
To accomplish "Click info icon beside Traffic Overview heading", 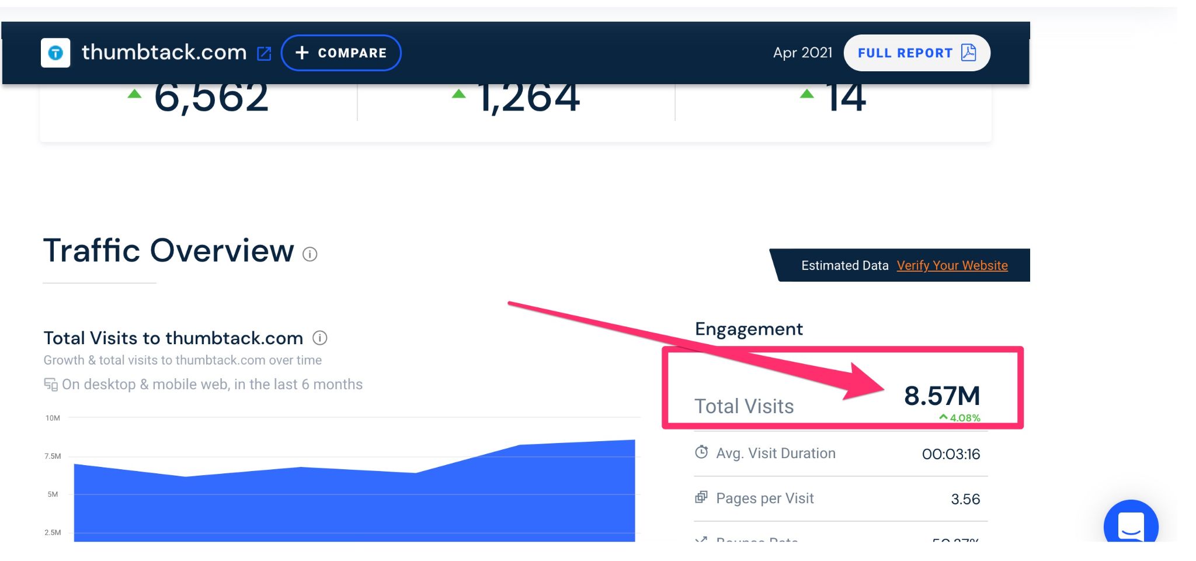I will [310, 254].
